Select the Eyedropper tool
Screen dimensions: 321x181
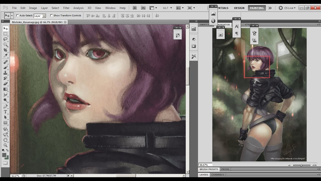5,56
